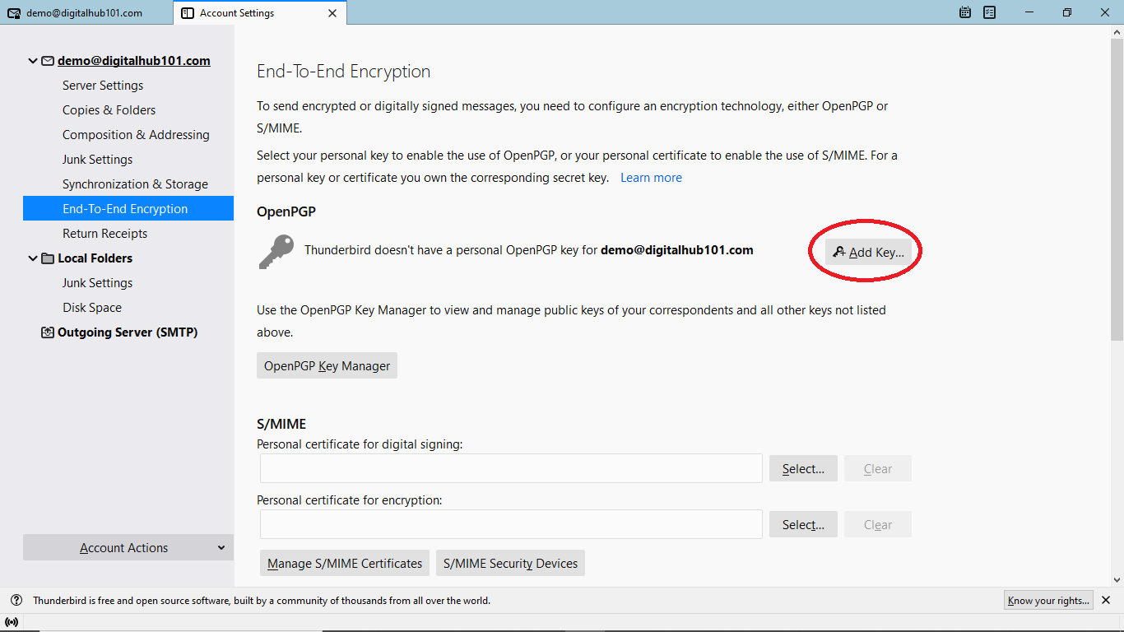Click the envelope icon beside demo@digitalhub101.com account
The width and height of the screenshot is (1124, 632).
[48, 61]
